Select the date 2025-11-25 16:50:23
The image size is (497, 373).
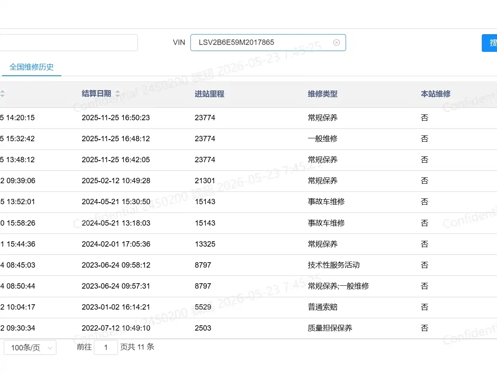click(116, 118)
